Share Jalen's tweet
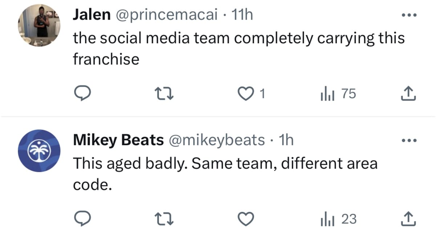The height and width of the screenshot is (240, 436). point(408,94)
